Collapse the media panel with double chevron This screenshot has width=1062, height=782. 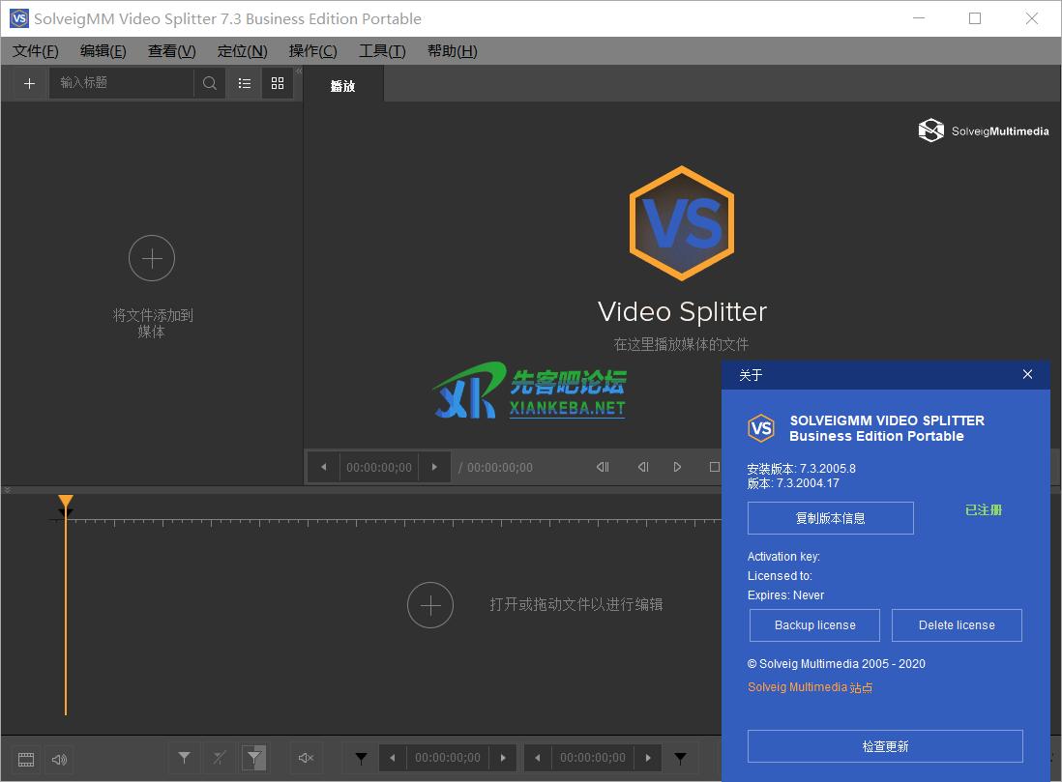coord(298,72)
